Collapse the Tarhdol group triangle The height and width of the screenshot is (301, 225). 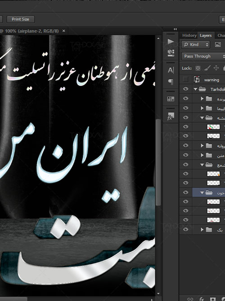195,89
